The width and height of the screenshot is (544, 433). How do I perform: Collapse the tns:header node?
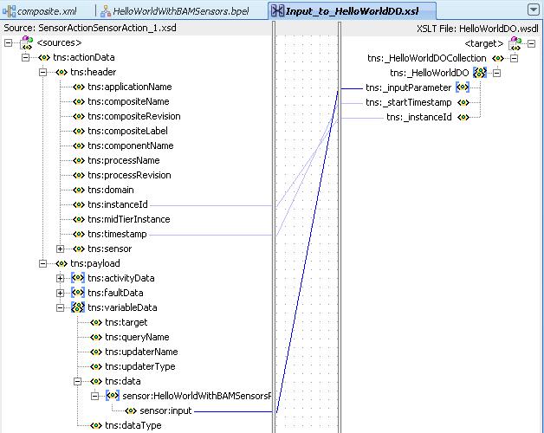(x=44, y=73)
